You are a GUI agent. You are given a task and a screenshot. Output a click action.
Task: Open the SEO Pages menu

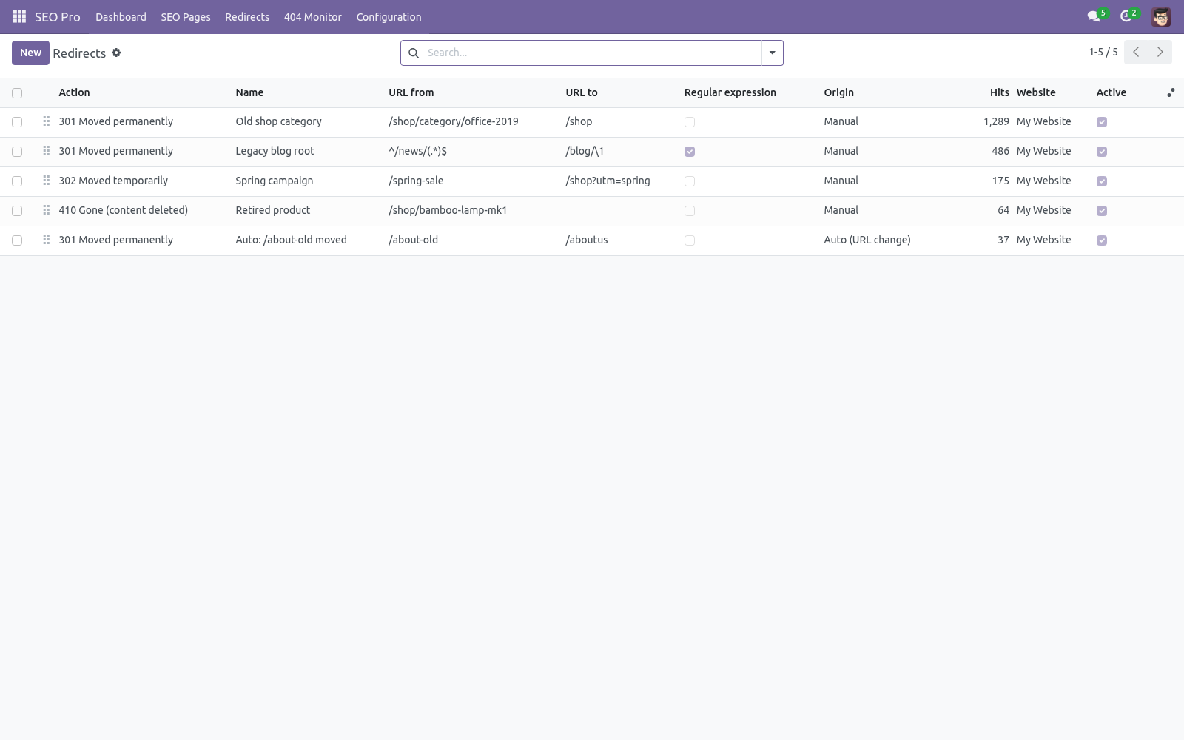tap(186, 16)
